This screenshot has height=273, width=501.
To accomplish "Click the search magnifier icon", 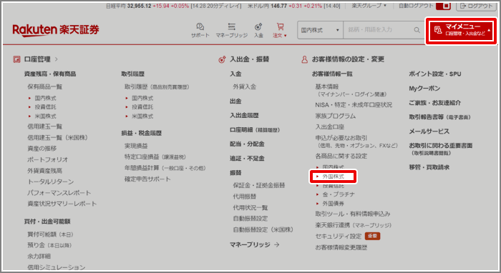I will click(x=417, y=30).
